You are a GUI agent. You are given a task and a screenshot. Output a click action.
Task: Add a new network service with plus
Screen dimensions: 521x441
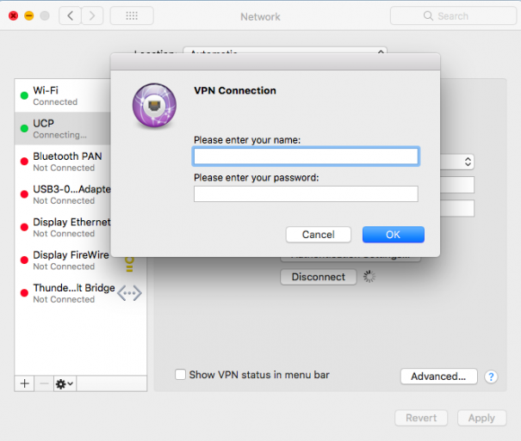(x=25, y=383)
